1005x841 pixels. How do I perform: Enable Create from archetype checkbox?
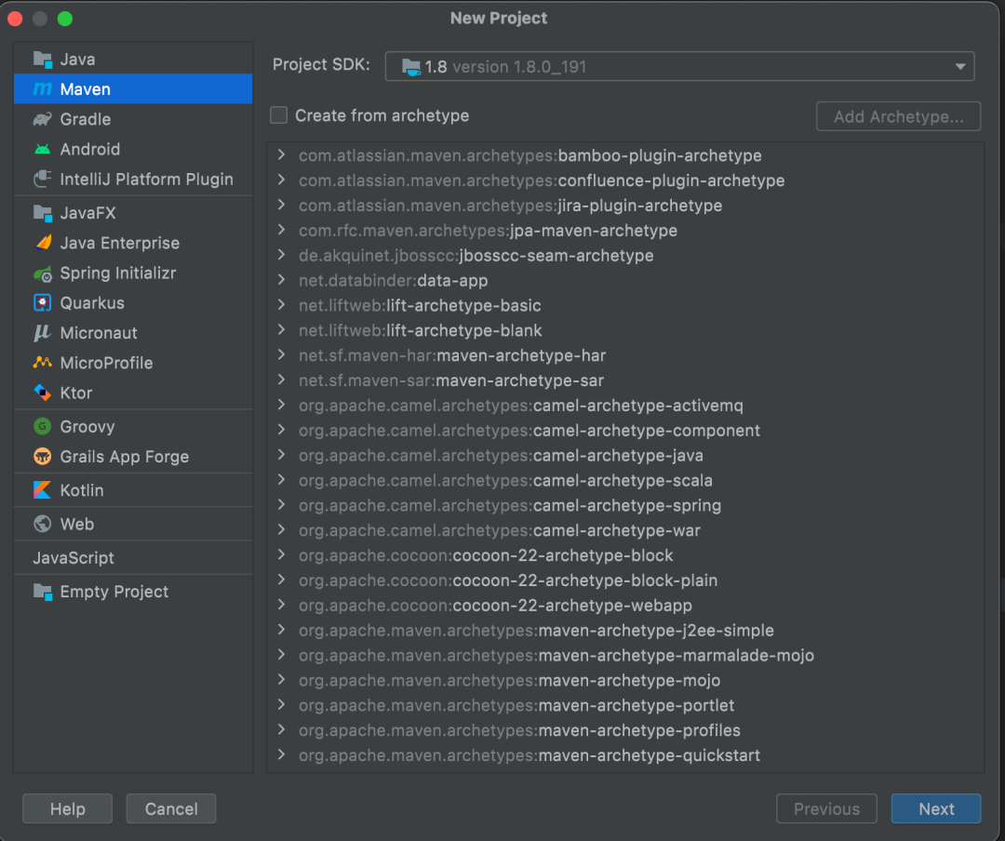[279, 115]
